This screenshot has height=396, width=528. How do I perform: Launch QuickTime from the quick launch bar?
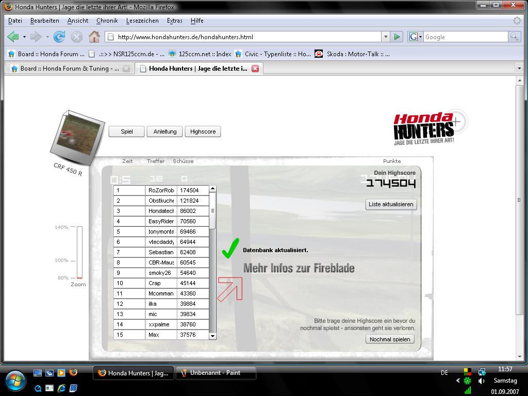[x=38, y=389]
